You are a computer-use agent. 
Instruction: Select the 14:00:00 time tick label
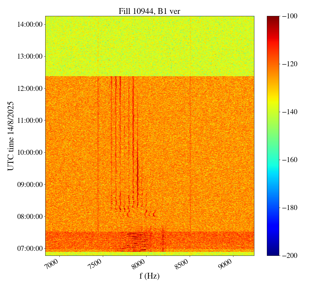point(30,25)
